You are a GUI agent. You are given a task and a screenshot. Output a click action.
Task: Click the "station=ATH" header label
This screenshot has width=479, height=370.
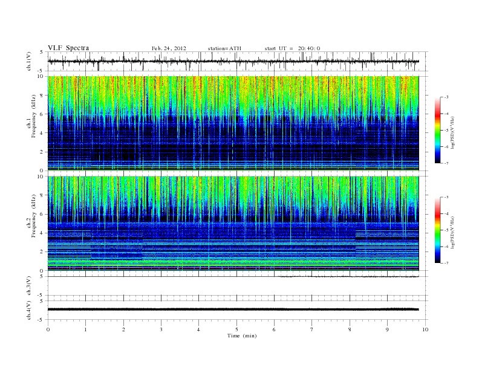pos(224,48)
